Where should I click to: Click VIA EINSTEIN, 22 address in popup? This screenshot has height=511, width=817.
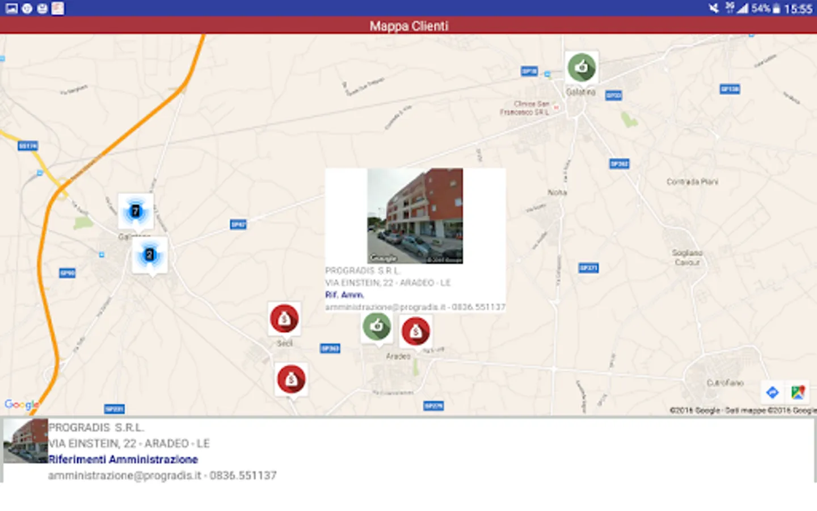click(x=388, y=283)
